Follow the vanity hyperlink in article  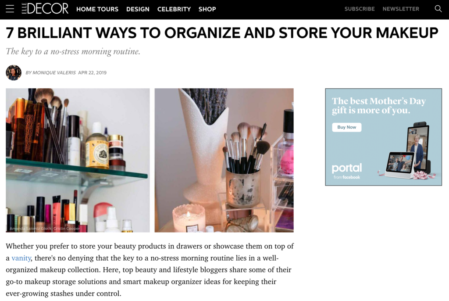(x=21, y=258)
